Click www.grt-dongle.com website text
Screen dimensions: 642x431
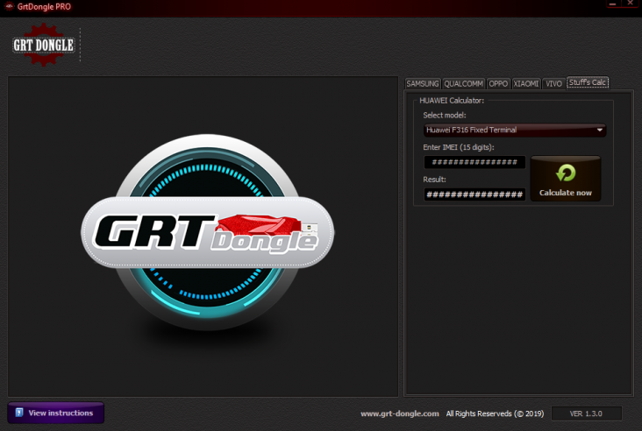pyautogui.click(x=400, y=413)
